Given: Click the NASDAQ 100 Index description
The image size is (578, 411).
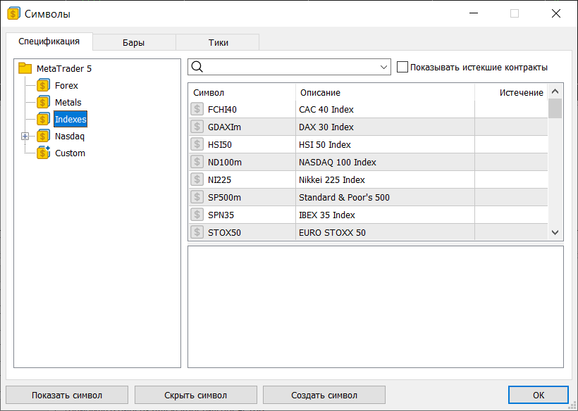Looking at the screenshot, I should click(338, 163).
